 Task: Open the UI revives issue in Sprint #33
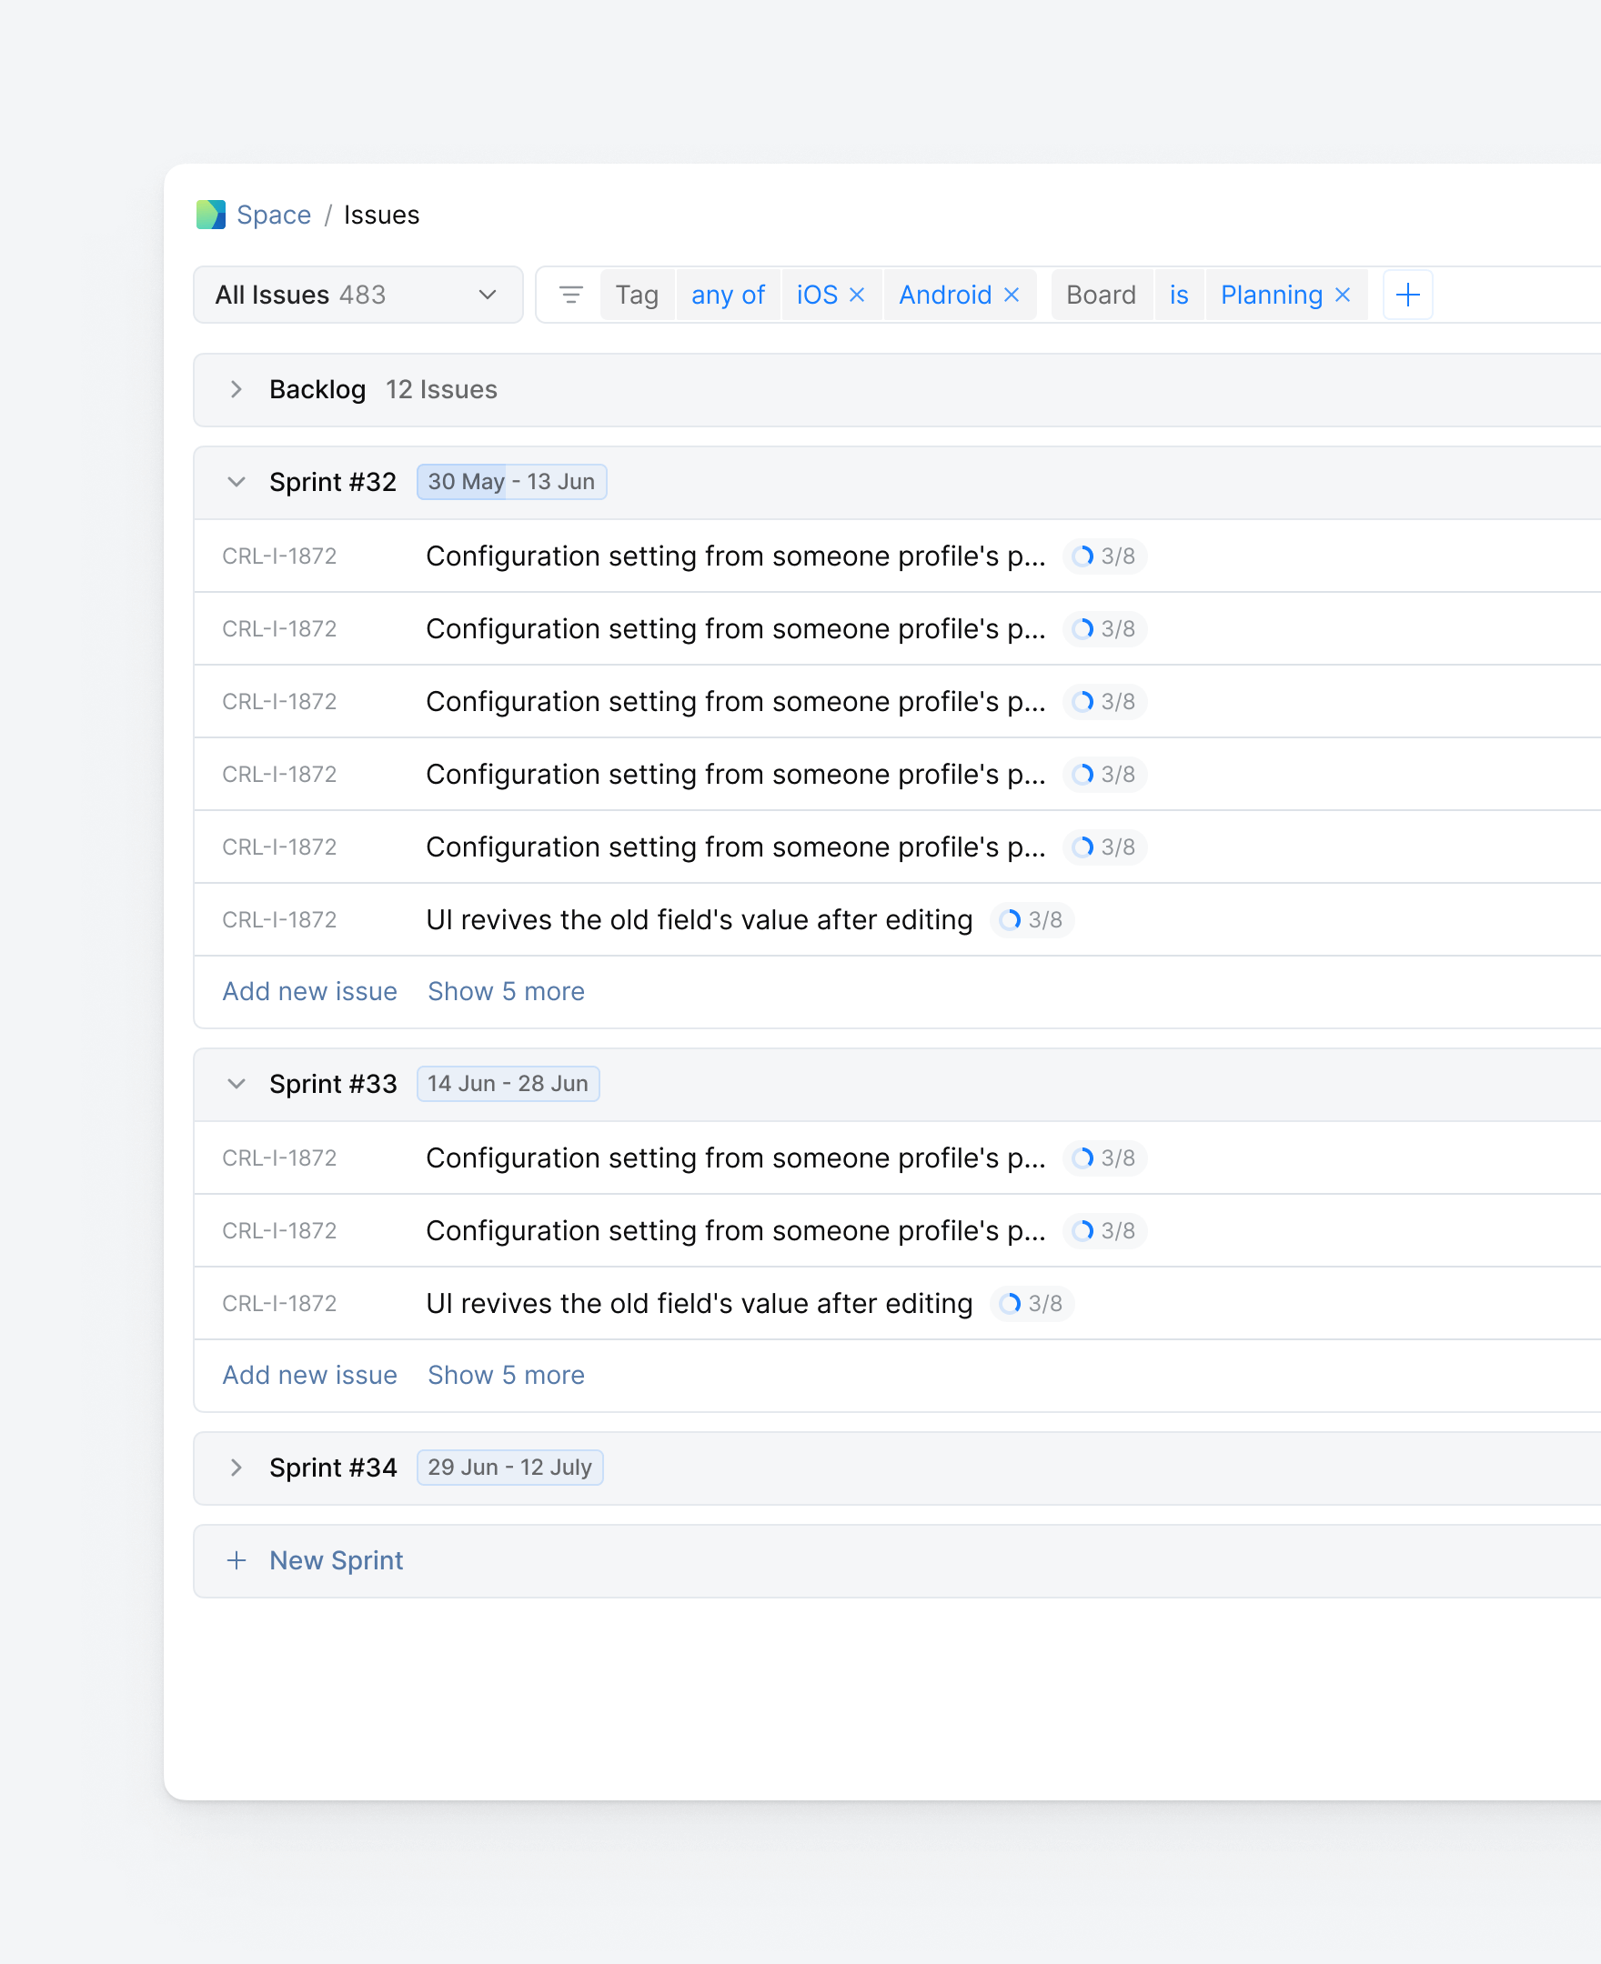click(x=698, y=1303)
